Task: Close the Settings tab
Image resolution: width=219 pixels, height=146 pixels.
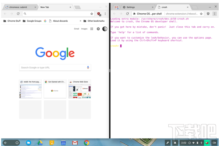Action: 153,7
